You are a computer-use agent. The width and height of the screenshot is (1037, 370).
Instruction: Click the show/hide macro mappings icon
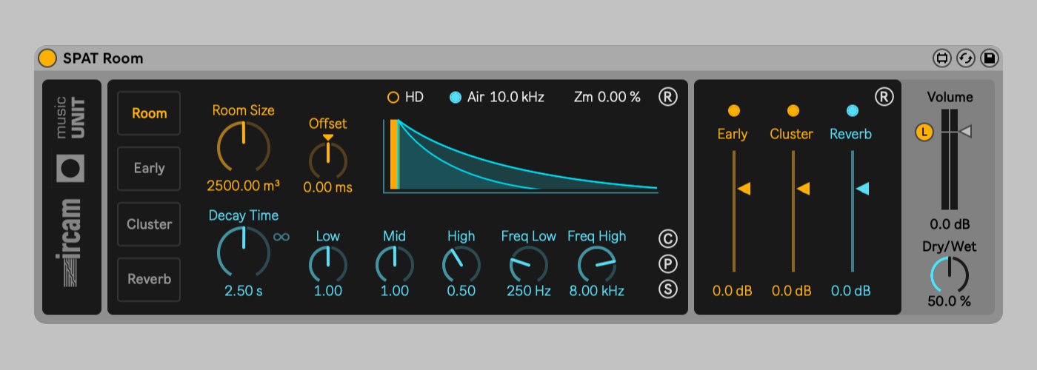(941, 58)
